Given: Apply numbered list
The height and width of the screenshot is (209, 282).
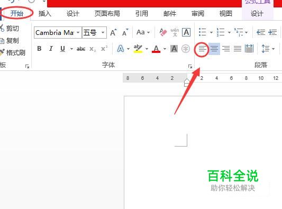Looking at the screenshot, I should click(x=221, y=32).
